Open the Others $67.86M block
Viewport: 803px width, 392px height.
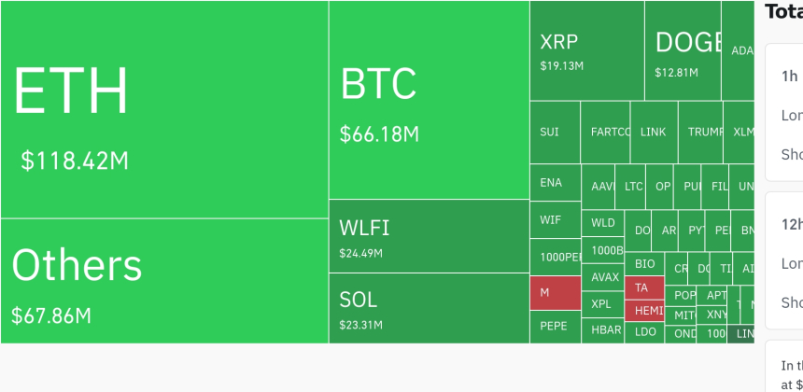coord(163,280)
